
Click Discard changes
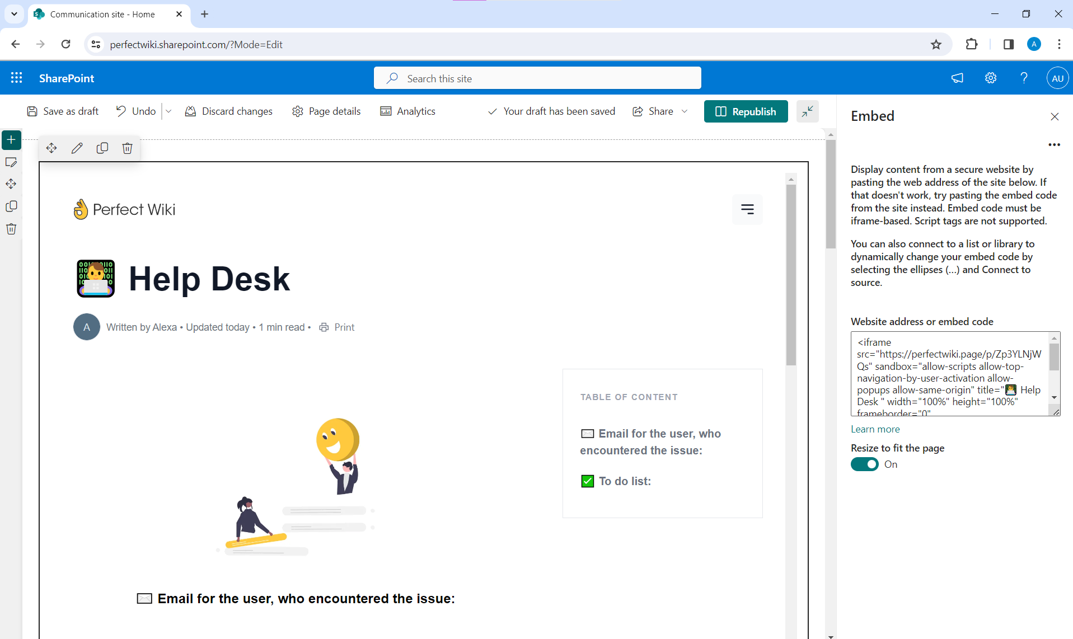(229, 111)
